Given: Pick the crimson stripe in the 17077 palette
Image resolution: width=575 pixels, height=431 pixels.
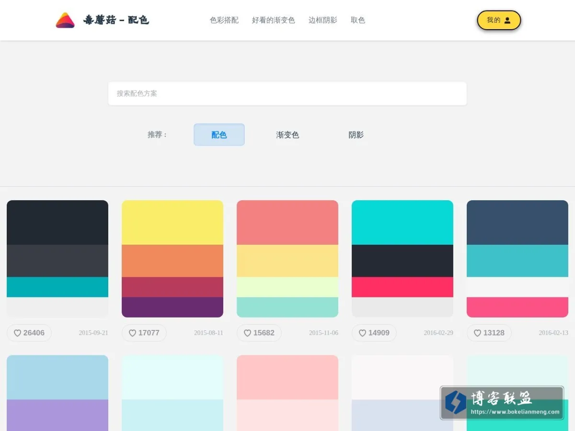Looking at the screenshot, I should click(172, 287).
